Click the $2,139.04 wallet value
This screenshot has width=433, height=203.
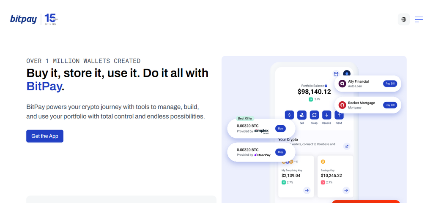pos(291,176)
